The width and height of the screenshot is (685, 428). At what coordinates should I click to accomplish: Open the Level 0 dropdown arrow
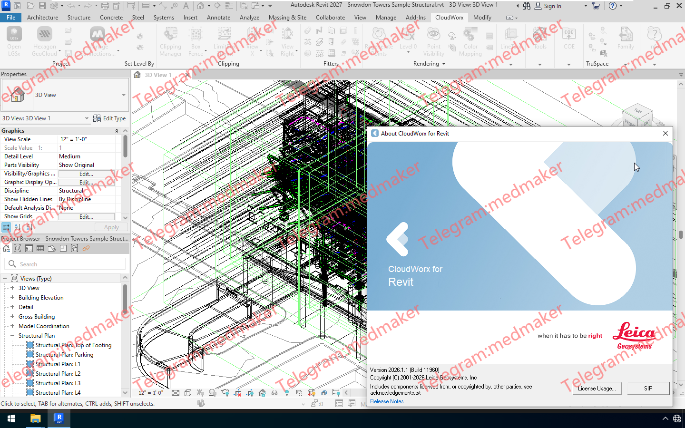coord(408,52)
